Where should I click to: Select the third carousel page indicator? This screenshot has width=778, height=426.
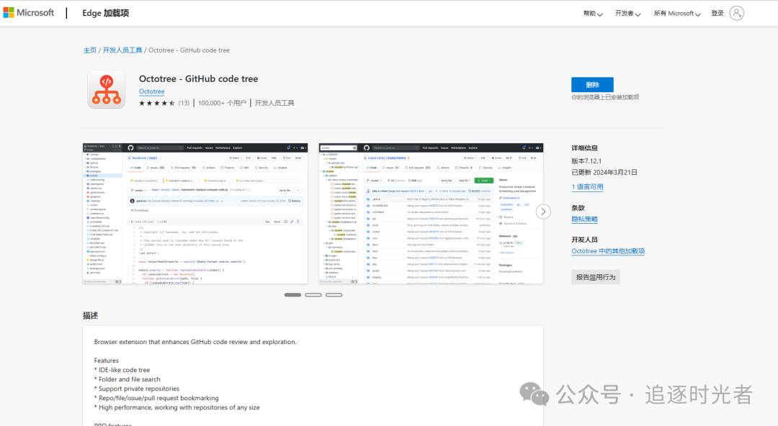(x=334, y=295)
